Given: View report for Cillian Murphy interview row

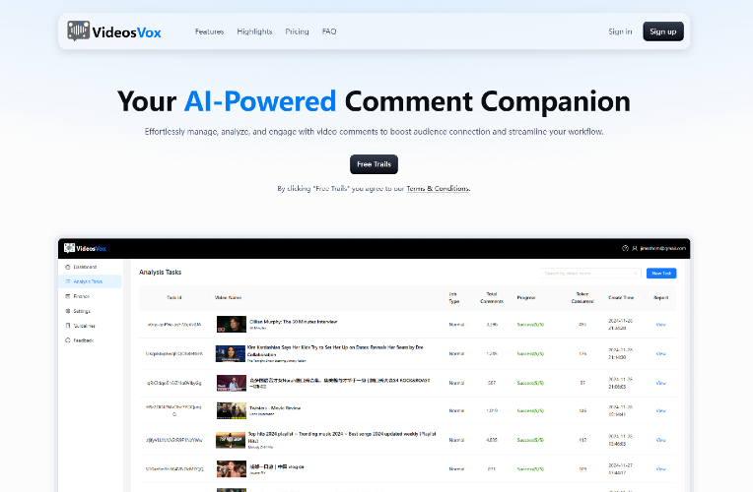Looking at the screenshot, I should [x=660, y=325].
